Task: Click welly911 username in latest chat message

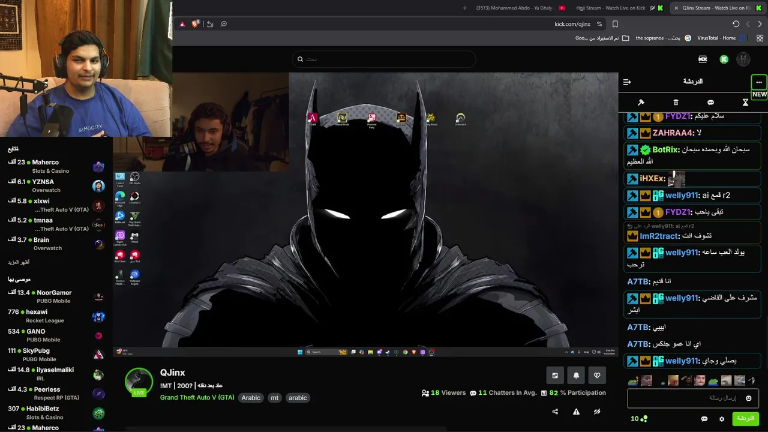Action: click(x=681, y=361)
